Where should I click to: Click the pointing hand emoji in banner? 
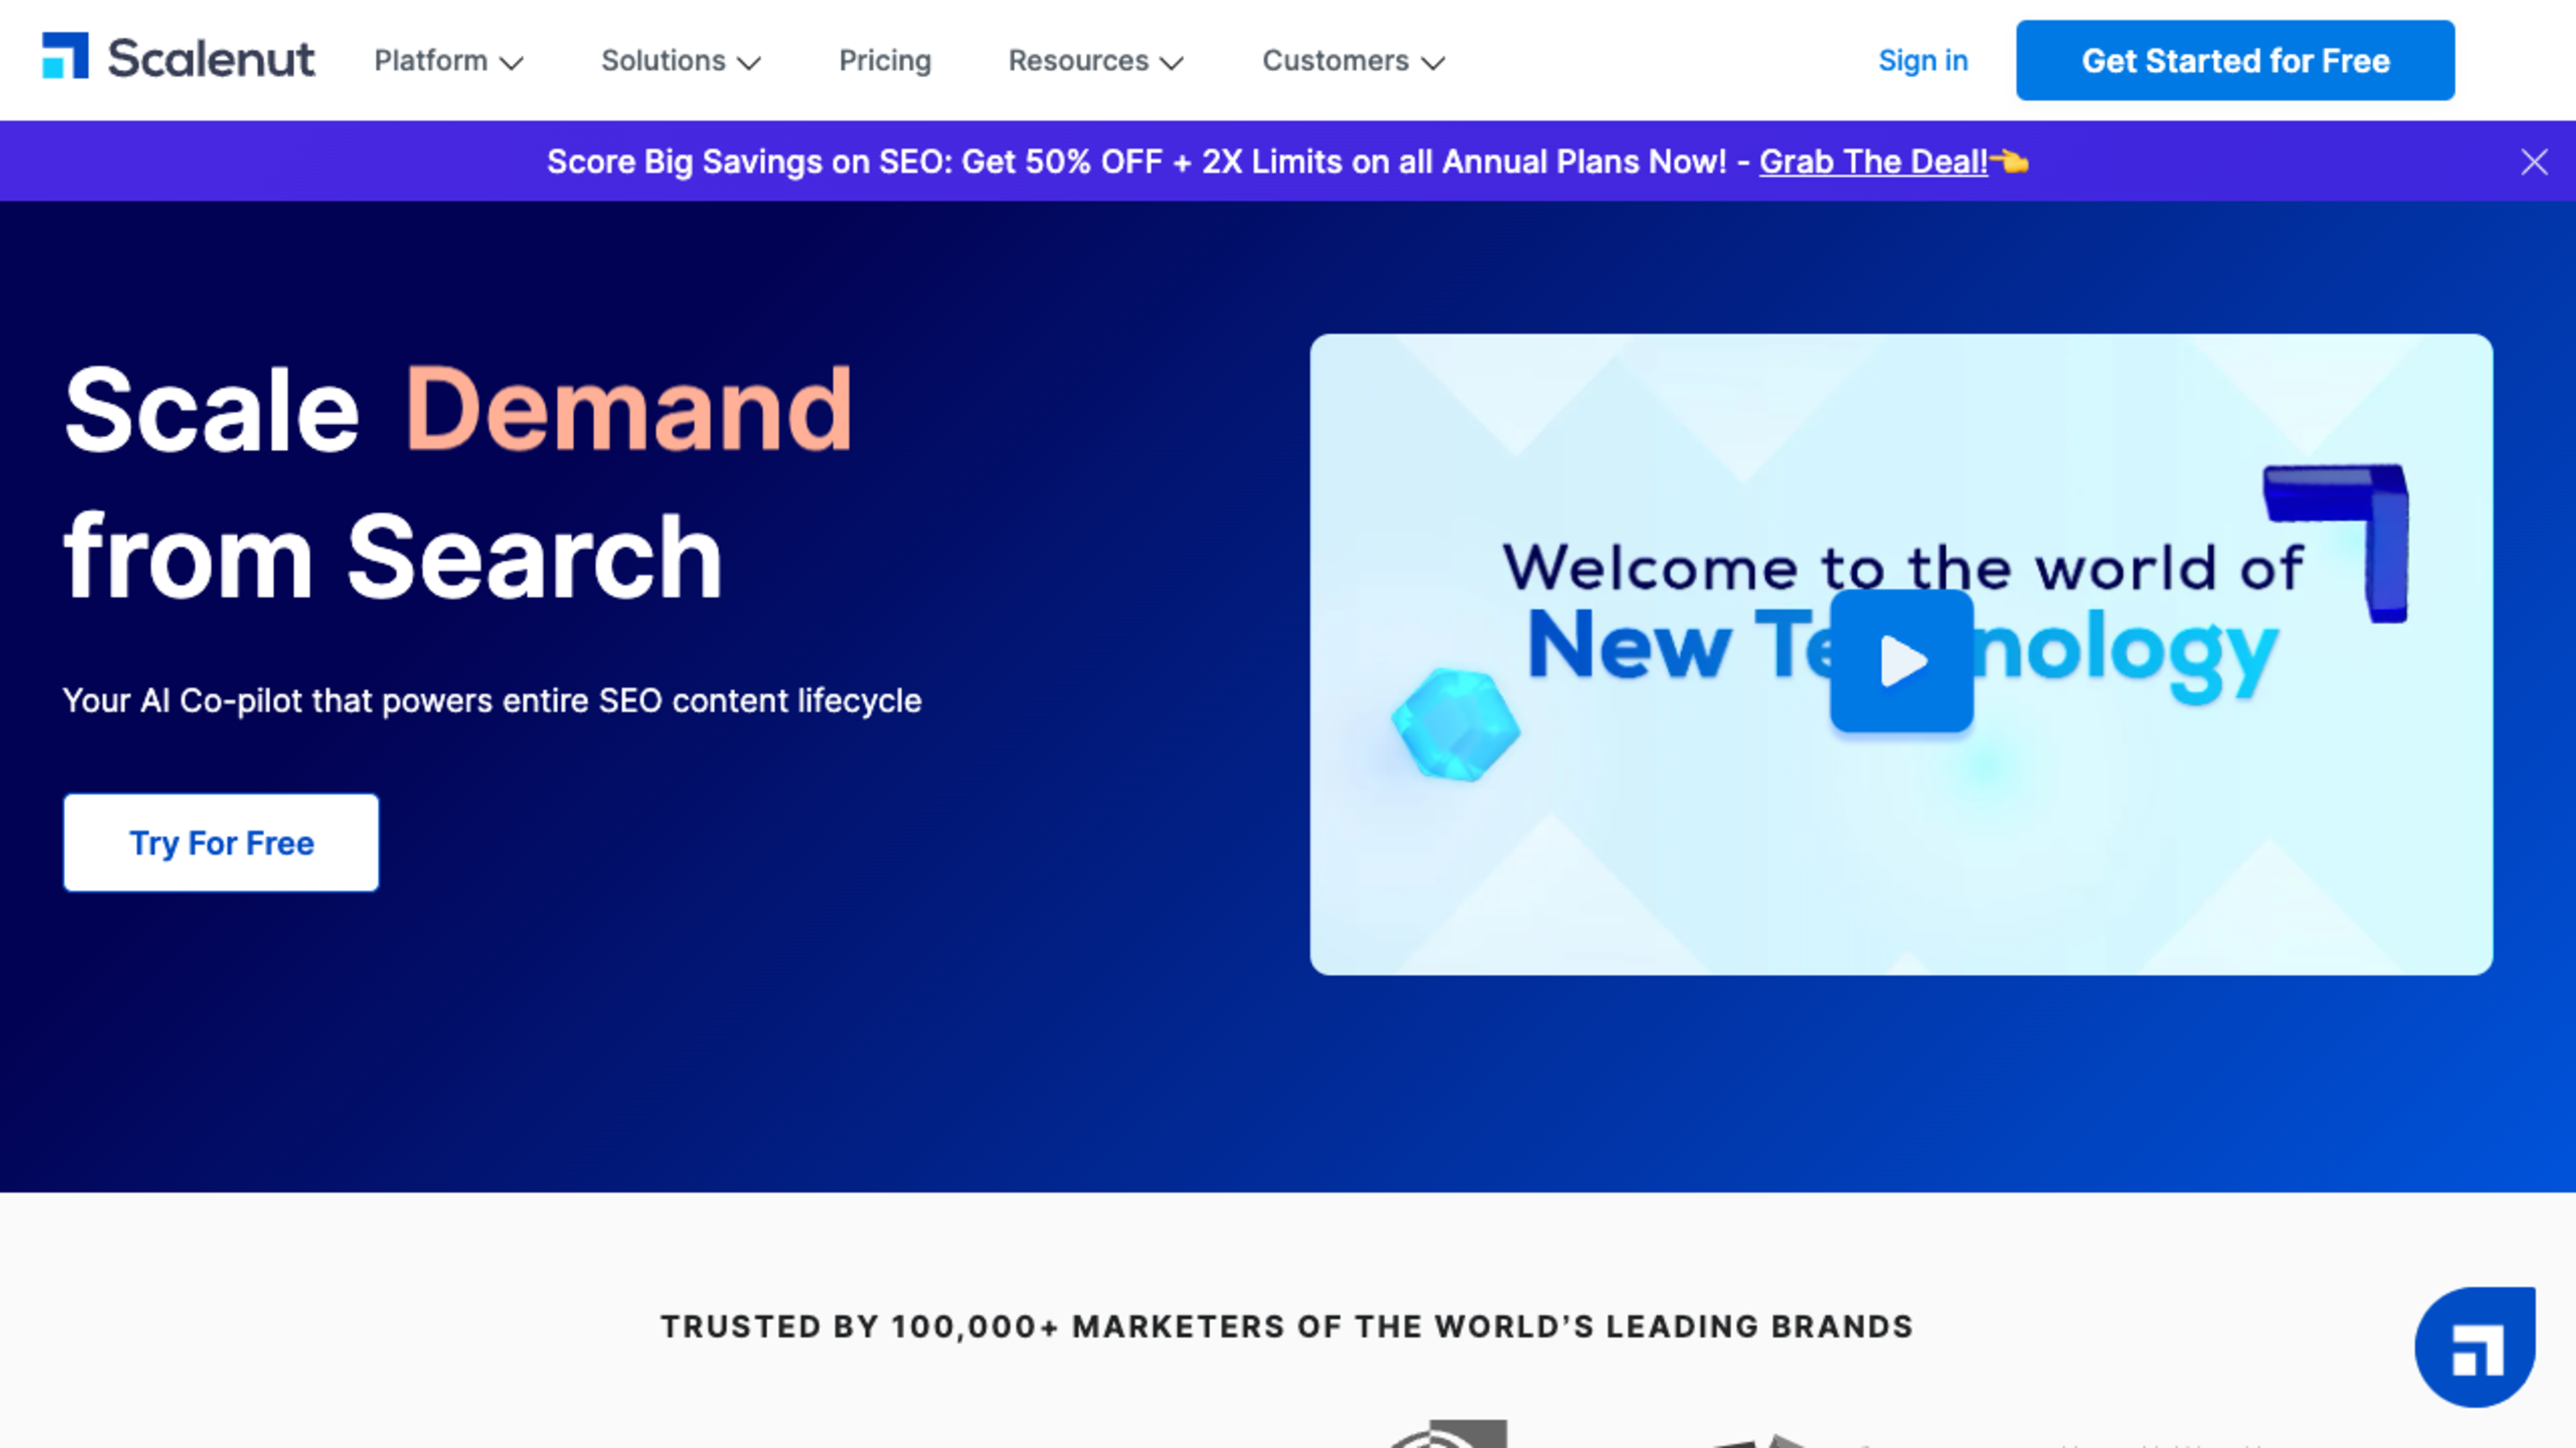click(x=2010, y=161)
